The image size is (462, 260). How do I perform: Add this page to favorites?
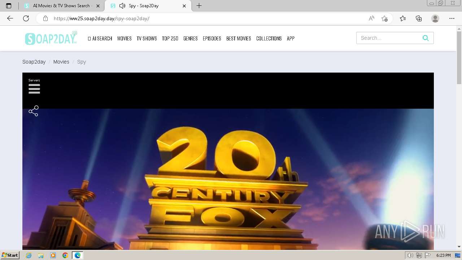(x=384, y=18)
